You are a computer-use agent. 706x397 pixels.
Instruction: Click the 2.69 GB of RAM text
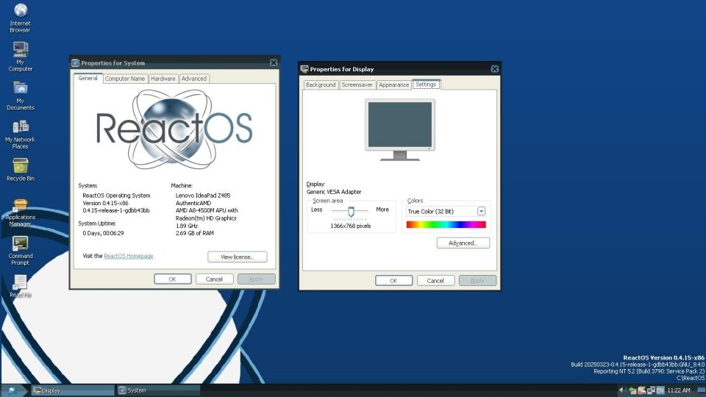(194, 233)
